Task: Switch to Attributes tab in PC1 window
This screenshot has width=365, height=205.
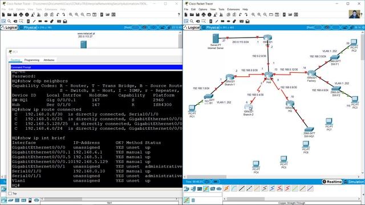Action: pyautogui.click(x=49, y=60)
